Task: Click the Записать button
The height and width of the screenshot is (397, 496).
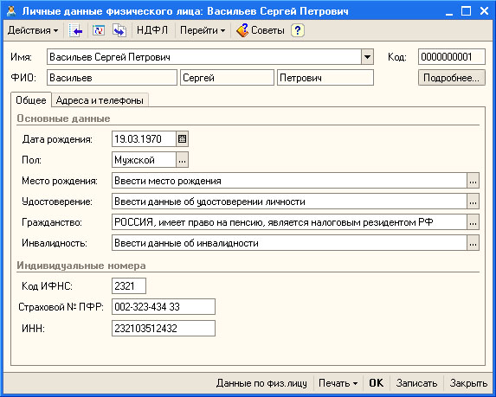Action: point(416,383)
